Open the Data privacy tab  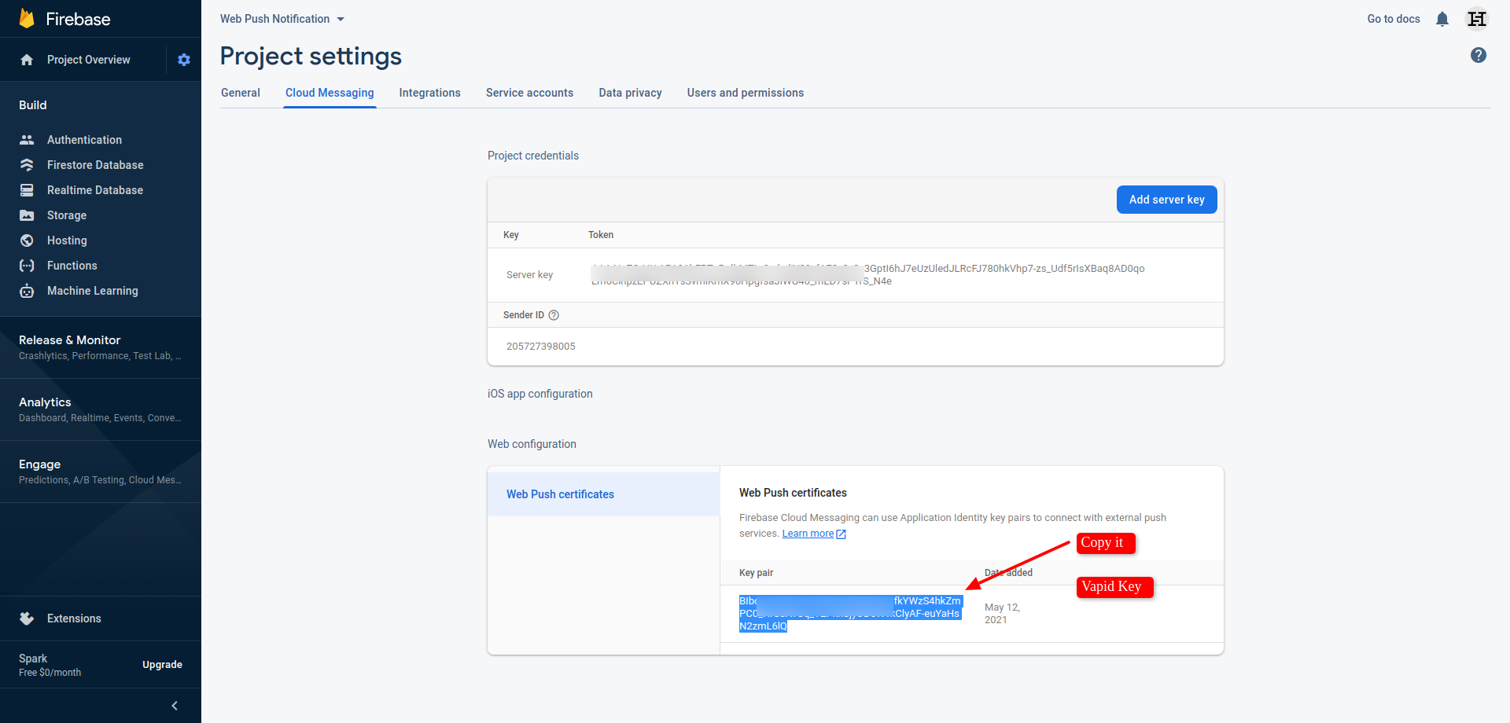coord(631,93)
